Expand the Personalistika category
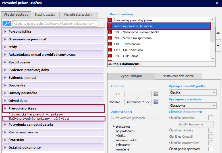 [5, 32]
